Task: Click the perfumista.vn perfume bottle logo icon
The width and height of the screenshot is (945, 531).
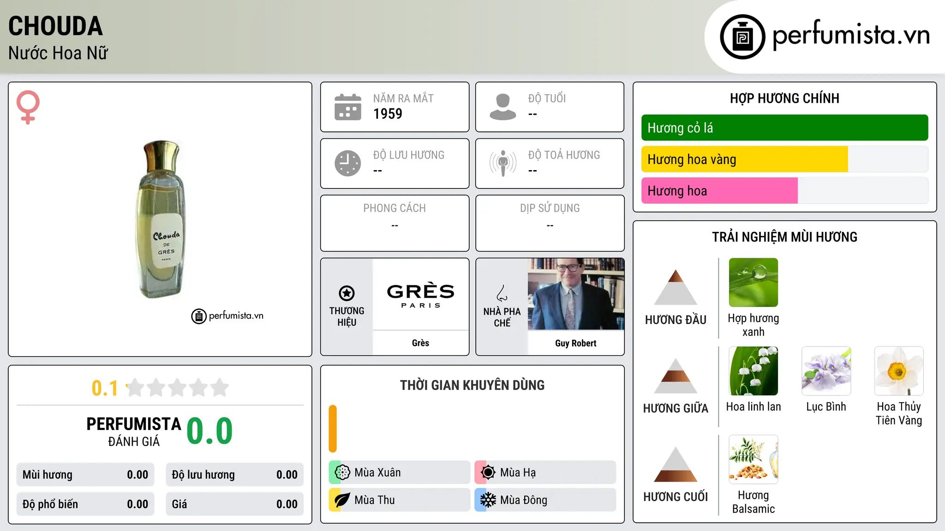Action: pos(742,37)
